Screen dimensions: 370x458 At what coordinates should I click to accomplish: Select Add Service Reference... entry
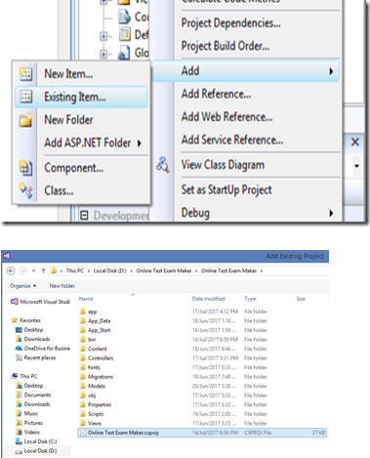click(232, 140)
